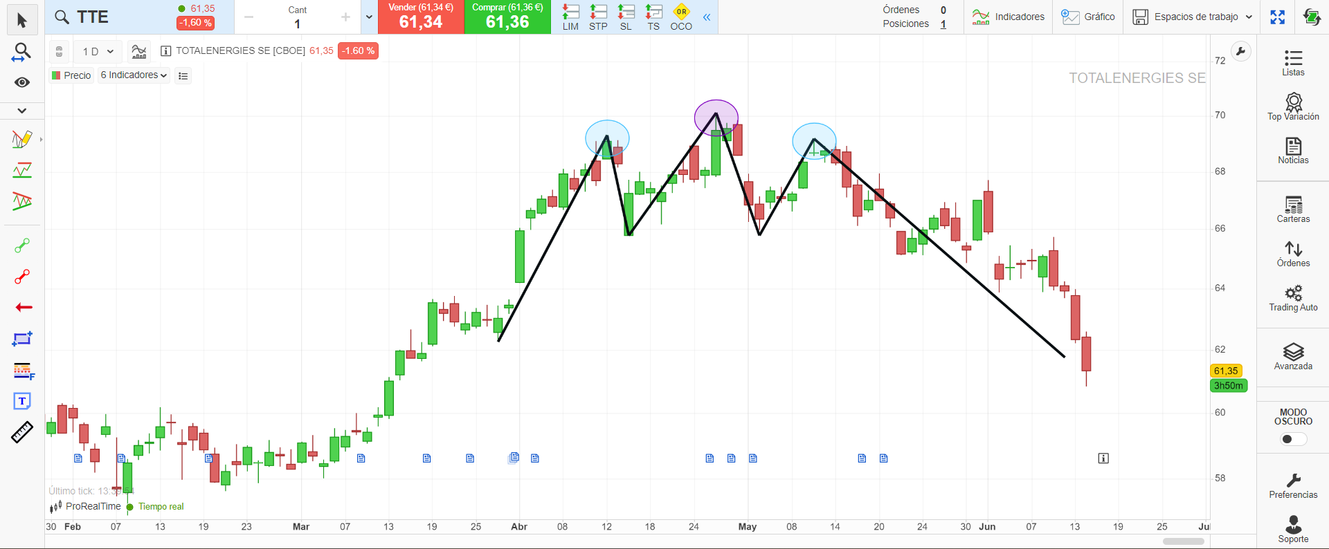
Task: Select the pencil drawing tool
Action: pyautogui.click(x=21, y=139)
